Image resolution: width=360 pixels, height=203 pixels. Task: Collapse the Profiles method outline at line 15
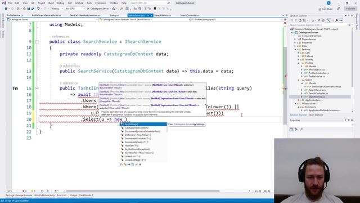(37, 89)
